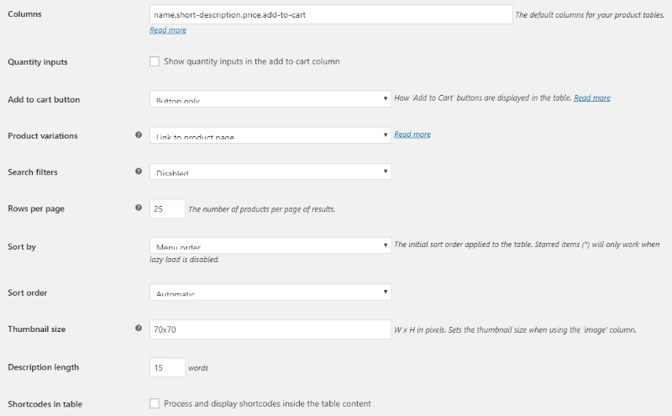Open the Sort by Menu order dropdown
The width and height of the screenshot is (672, 416).
click(x=270, y=245)
